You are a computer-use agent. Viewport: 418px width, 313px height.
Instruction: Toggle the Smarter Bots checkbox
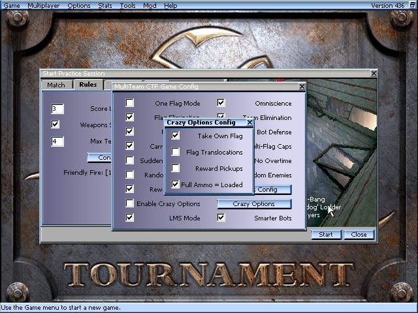[221, 218]
